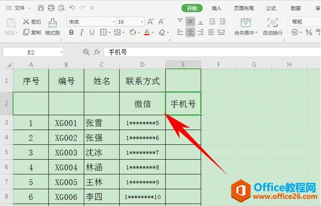Align text to top
This screenshot has height=206, width=321.
point(180,21)
